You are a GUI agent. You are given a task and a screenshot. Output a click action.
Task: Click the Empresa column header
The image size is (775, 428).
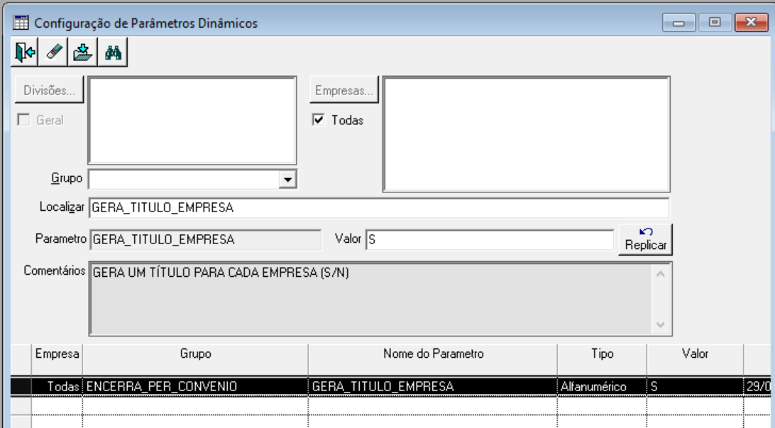[x=57, y=359]
